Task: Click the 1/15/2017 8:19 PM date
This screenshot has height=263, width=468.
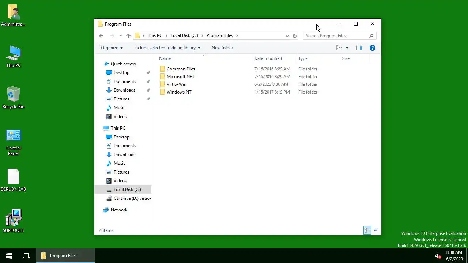Action: 272,92
